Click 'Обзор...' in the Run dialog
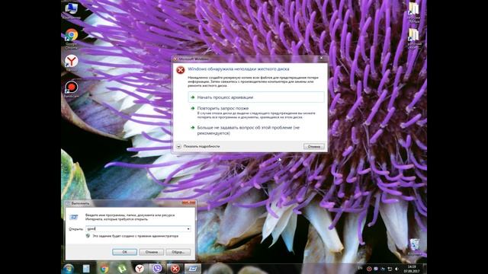This screenshot has height=274, width=488. point(178,252)
